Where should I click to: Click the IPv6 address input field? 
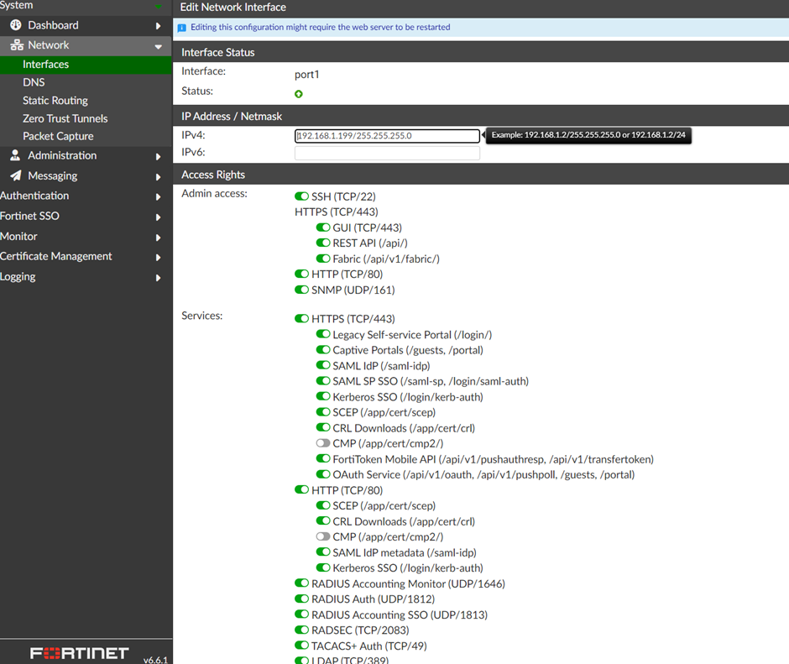[387, 153]
